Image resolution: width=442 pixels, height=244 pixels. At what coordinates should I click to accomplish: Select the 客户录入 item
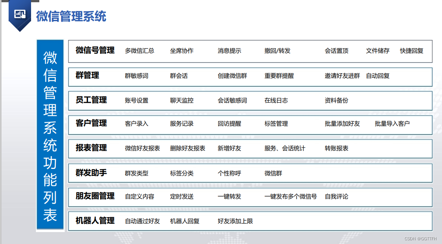tap(137, 124)
